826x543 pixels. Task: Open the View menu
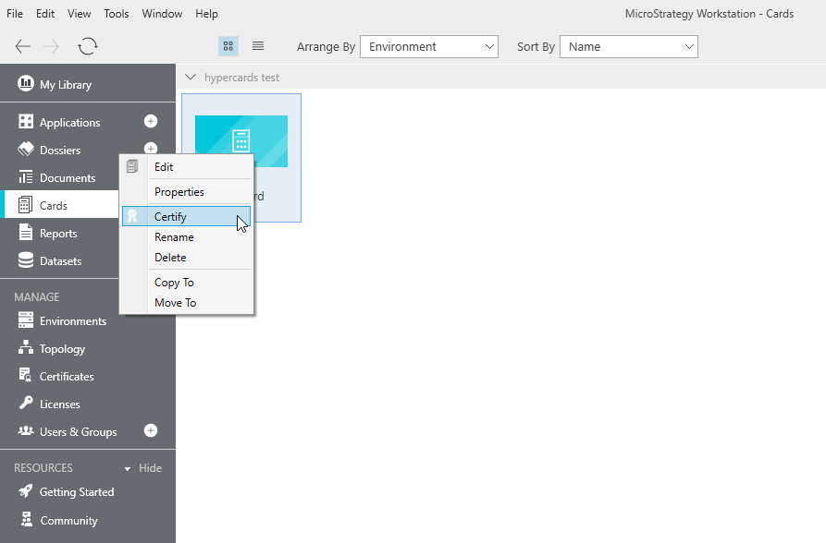click(x=79, y=14)
